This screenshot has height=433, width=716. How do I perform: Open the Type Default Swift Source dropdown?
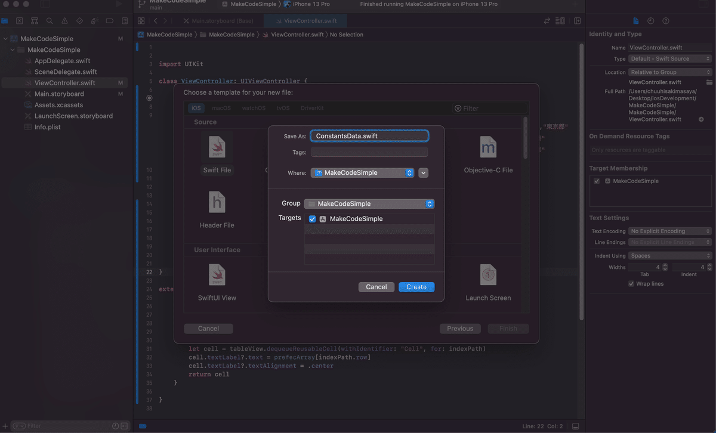click(x=670, y=59)
